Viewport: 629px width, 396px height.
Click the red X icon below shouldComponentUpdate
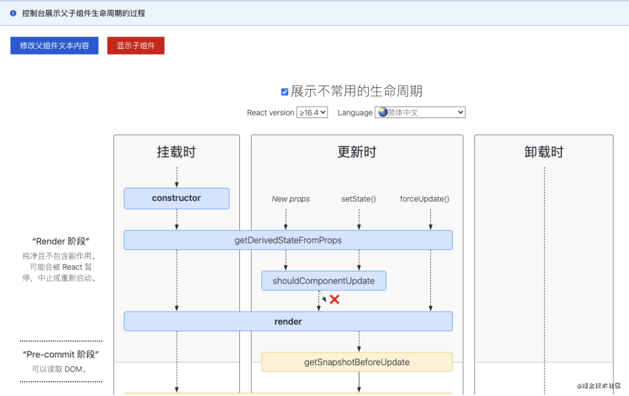coord(335,299)
